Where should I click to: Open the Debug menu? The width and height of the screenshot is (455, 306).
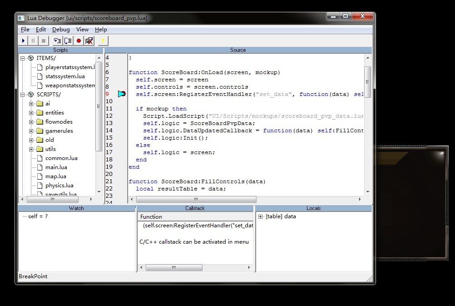click(x=61, y=30)
